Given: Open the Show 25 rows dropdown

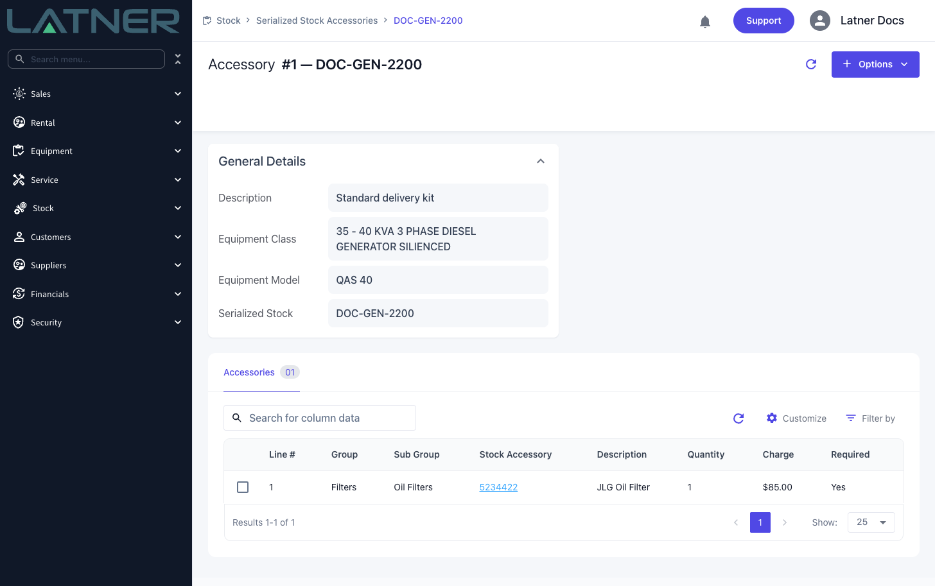Looking at the screenshot, I should (871, 522).
